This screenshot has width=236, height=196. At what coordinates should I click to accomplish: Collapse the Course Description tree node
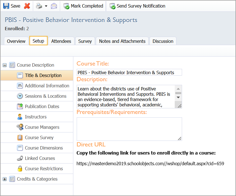point(5,65)
